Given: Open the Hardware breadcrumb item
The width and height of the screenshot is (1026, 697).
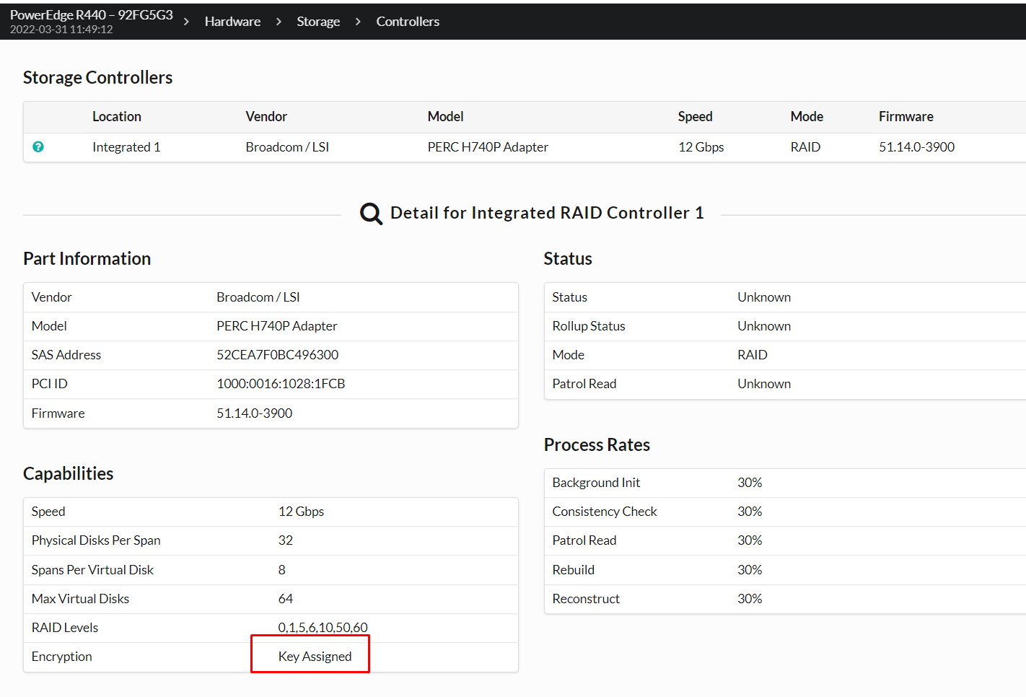Looking at the screenshot, I should tap(232, 22).
